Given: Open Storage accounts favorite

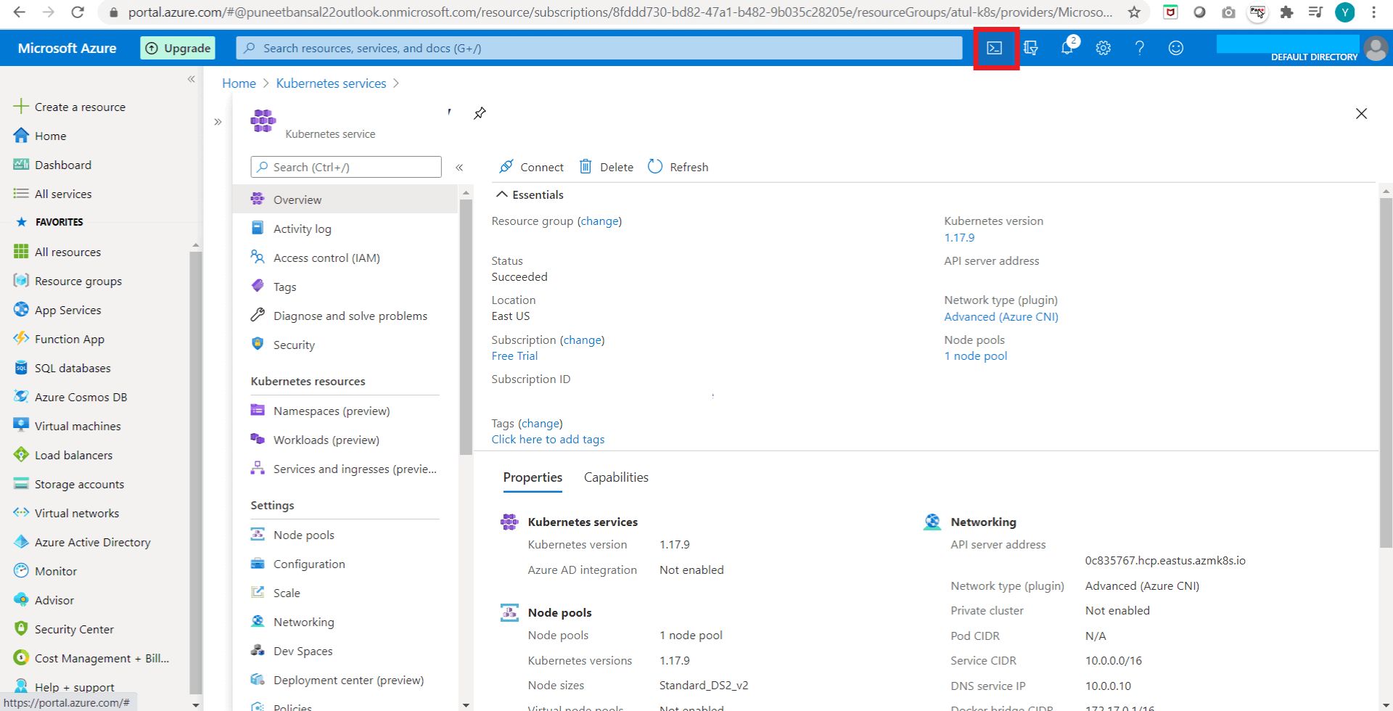Looking at the screenshot, I should click(69, 484).
